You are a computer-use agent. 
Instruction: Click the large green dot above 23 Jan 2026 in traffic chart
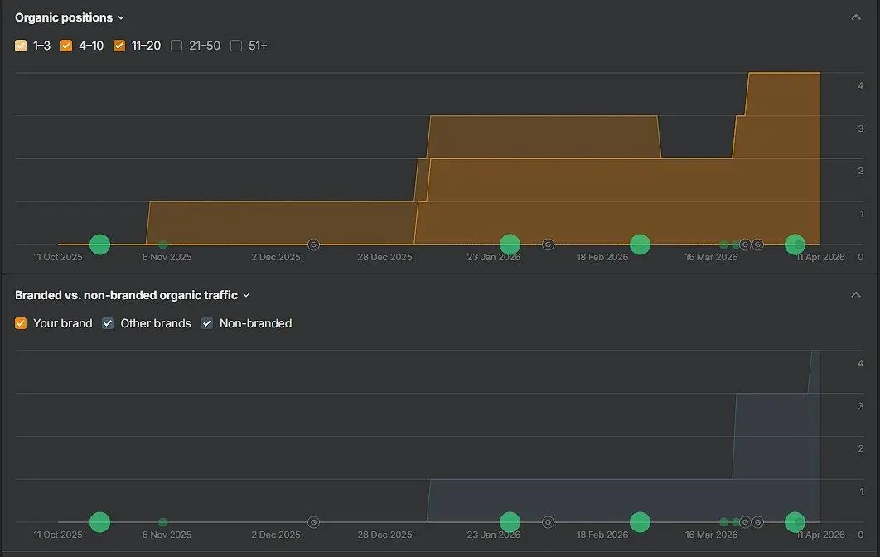(510, 522)
